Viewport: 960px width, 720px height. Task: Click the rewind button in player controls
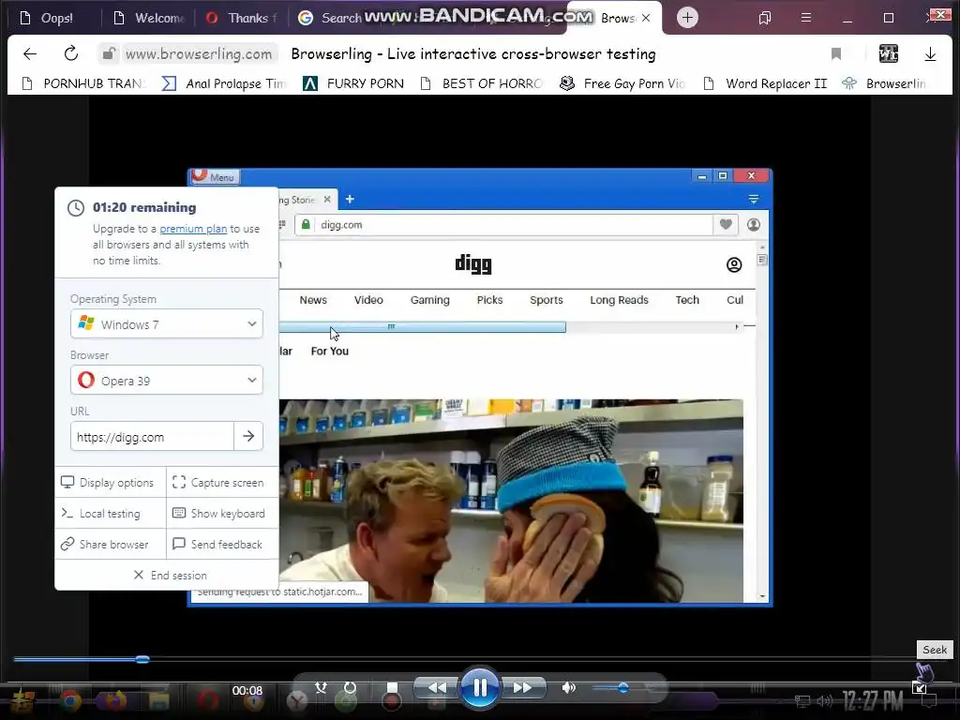click(x=437, y=687)
